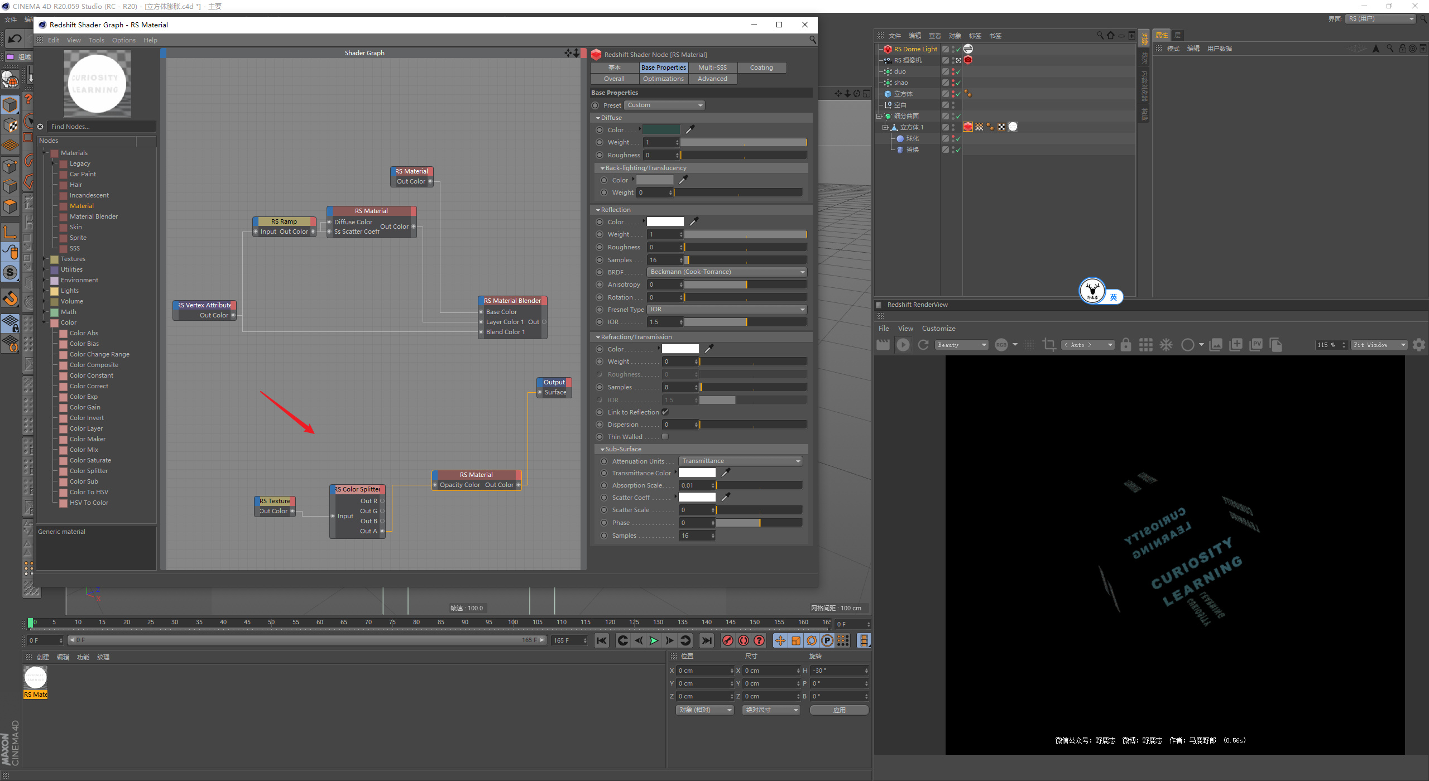The width and height of the screenshot is (1429, 781).
Task: Select the RS Texture node
Action: [x=274, y=501]
